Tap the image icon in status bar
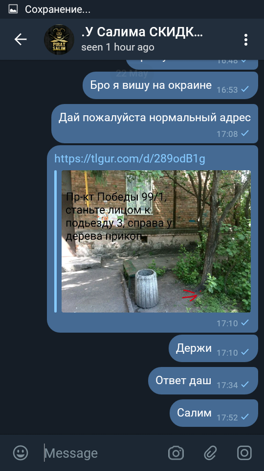This screenshot has width=264, height=471. (x=13, y=9)
